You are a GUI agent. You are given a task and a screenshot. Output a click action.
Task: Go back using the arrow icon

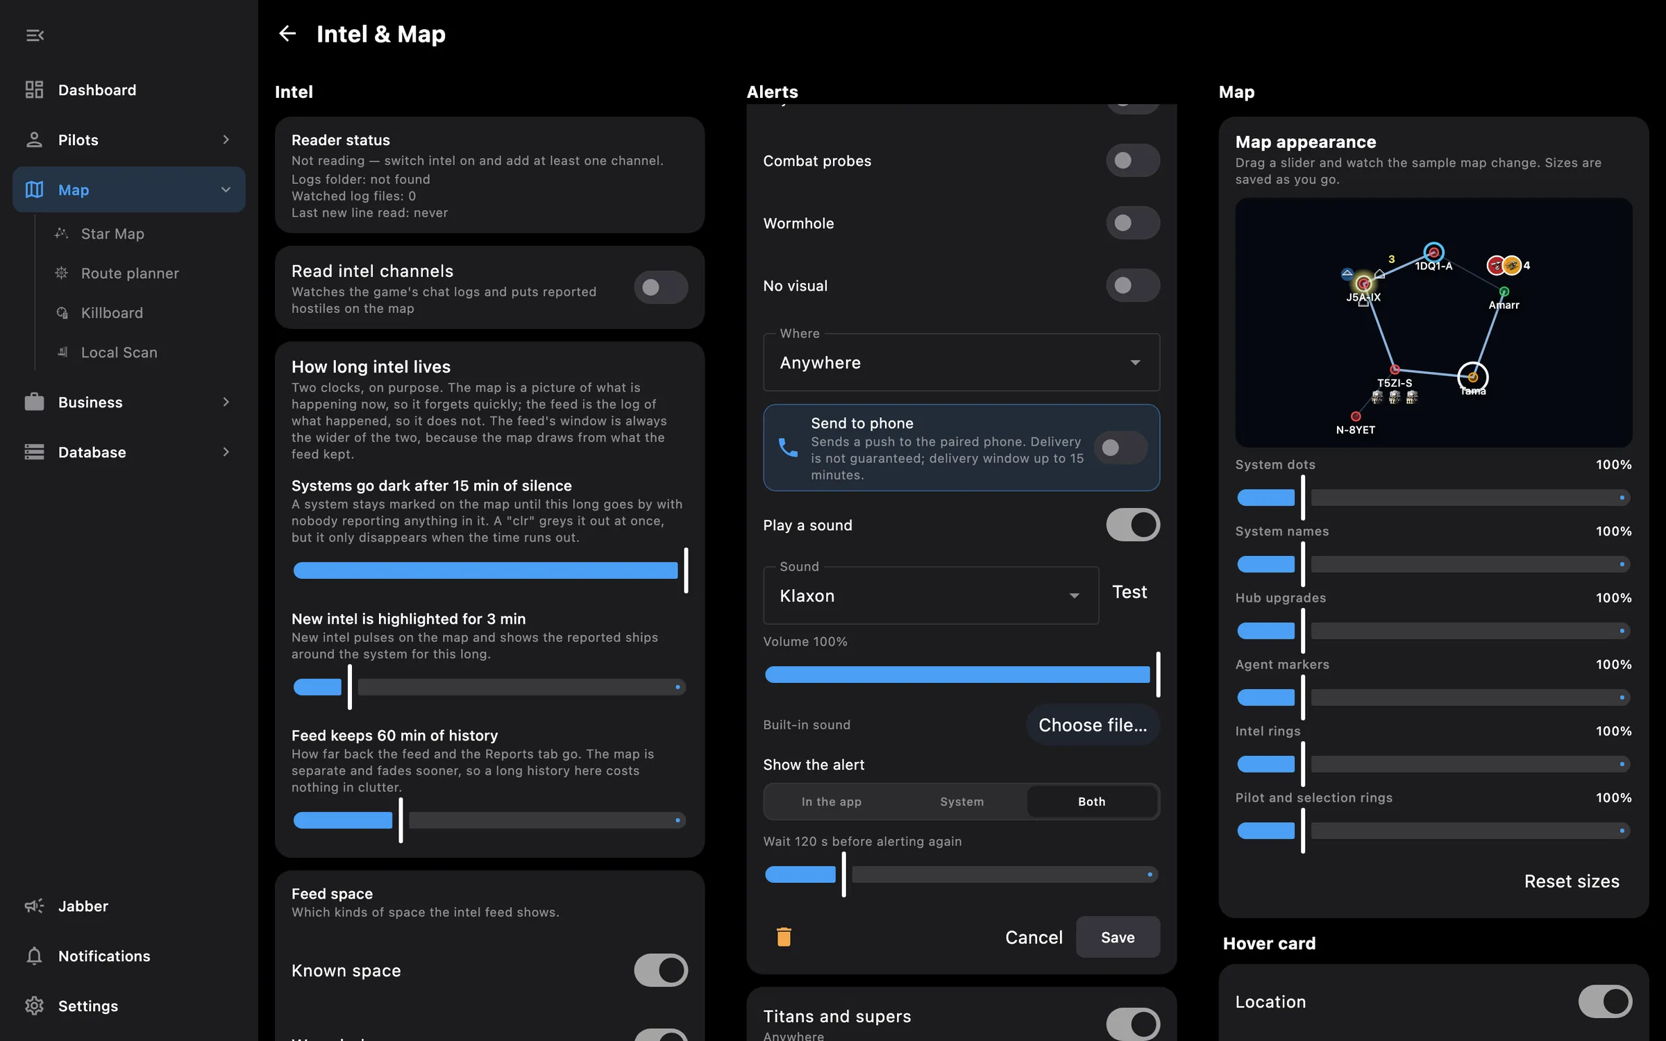click(x=287, y=33)
